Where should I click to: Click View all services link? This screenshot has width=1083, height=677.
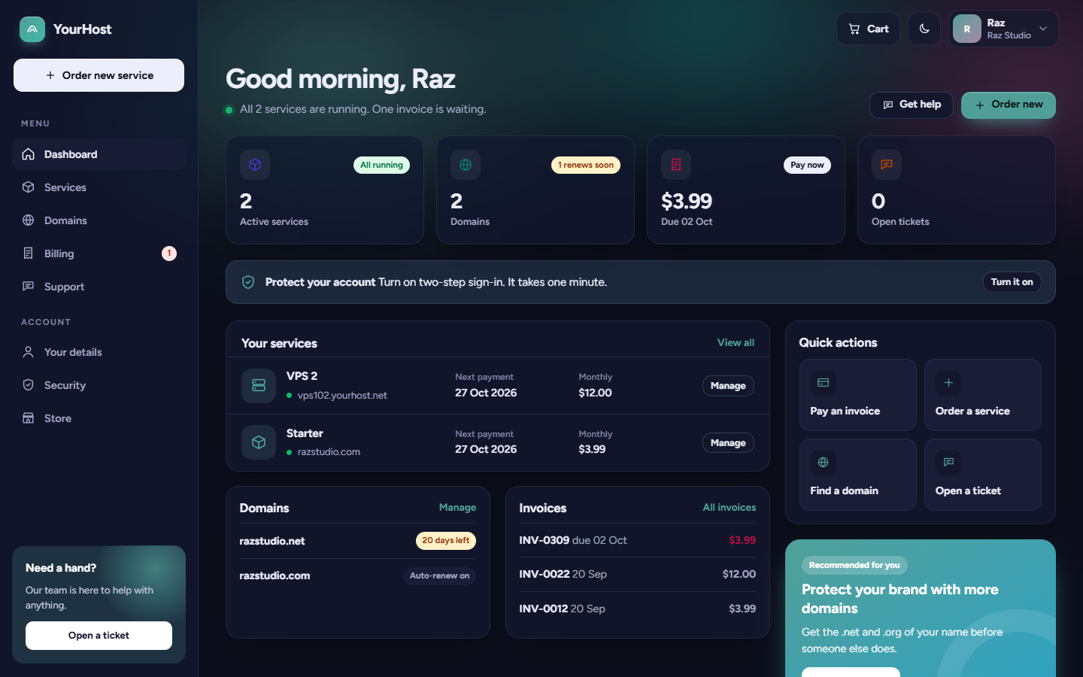tap(736, 342)
